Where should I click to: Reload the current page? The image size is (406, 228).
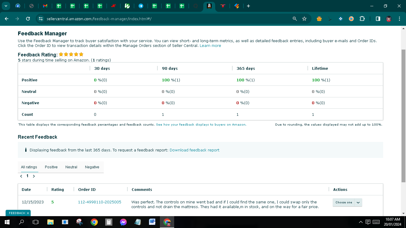coord(28,19)
